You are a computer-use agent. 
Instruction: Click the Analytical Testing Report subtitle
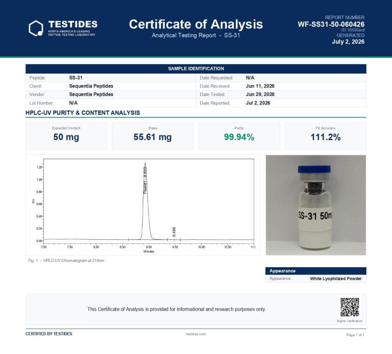[x=196, y=35]
